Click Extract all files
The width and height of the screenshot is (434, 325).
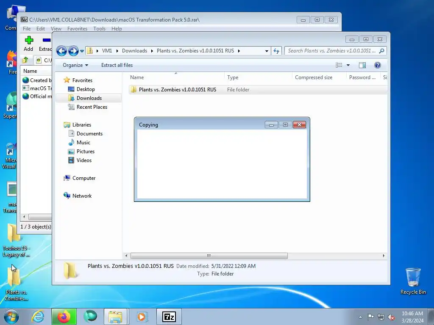click(x=117, y=65)
